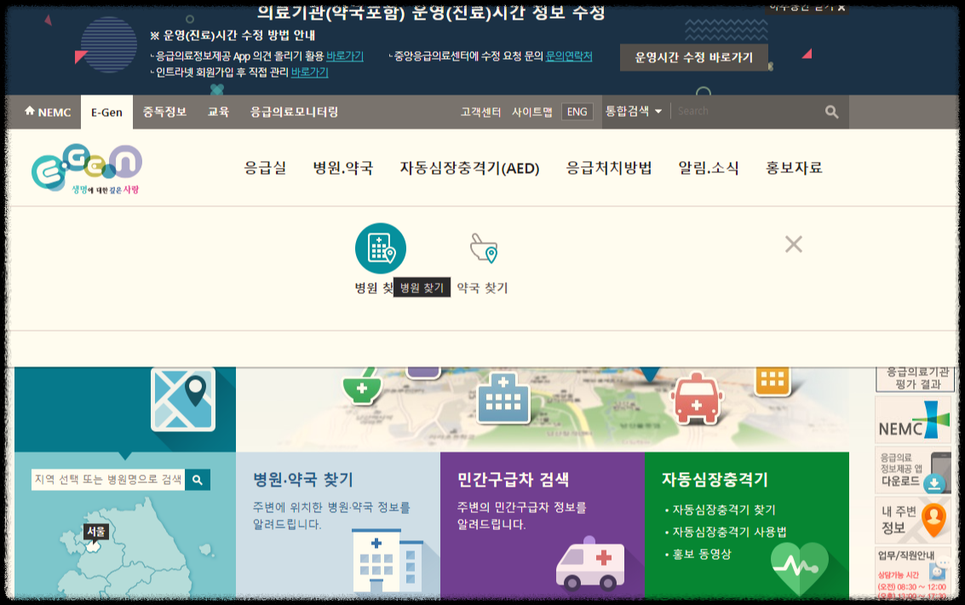Click the top bar search magnifier icon
The width and height of the screenshot is (965, 605).
(831, 112)
